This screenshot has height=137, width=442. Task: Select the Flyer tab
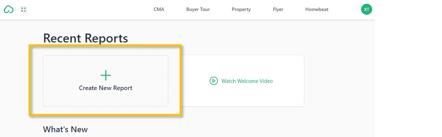pos(278,9)
